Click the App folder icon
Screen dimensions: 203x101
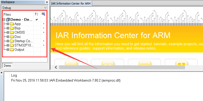(12, 24)
